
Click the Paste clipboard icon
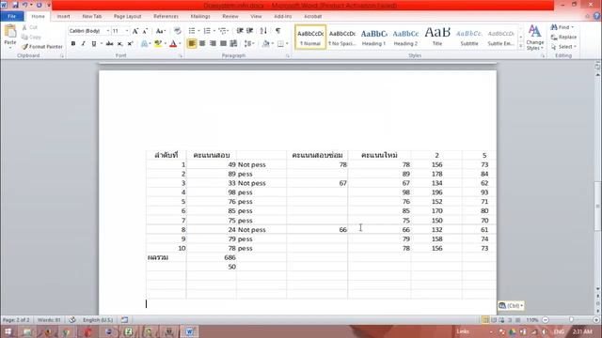tap(10, 31)
